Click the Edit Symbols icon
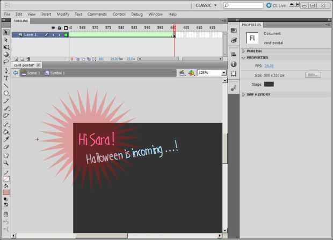This screenshot has height=240, width=333. coord(191,73)
